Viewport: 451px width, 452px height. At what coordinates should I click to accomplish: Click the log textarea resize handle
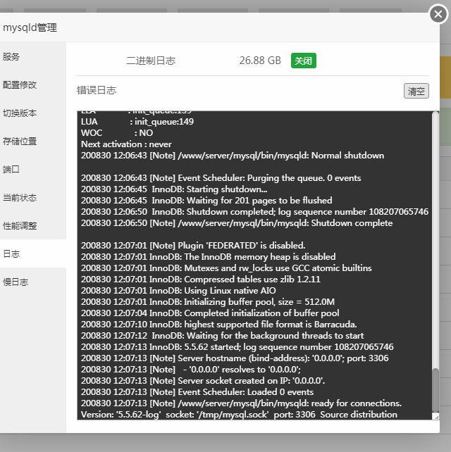coord(436,417)
